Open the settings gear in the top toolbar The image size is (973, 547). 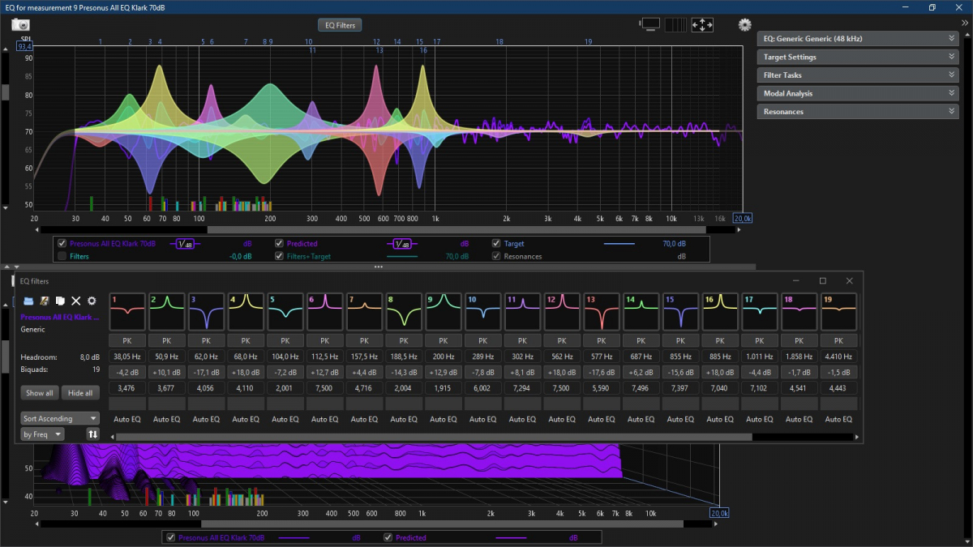click(744, 24)
